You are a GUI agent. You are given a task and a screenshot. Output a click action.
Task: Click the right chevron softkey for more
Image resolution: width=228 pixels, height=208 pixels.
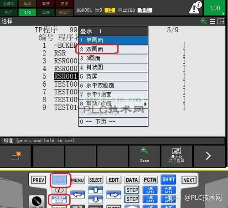209,156
